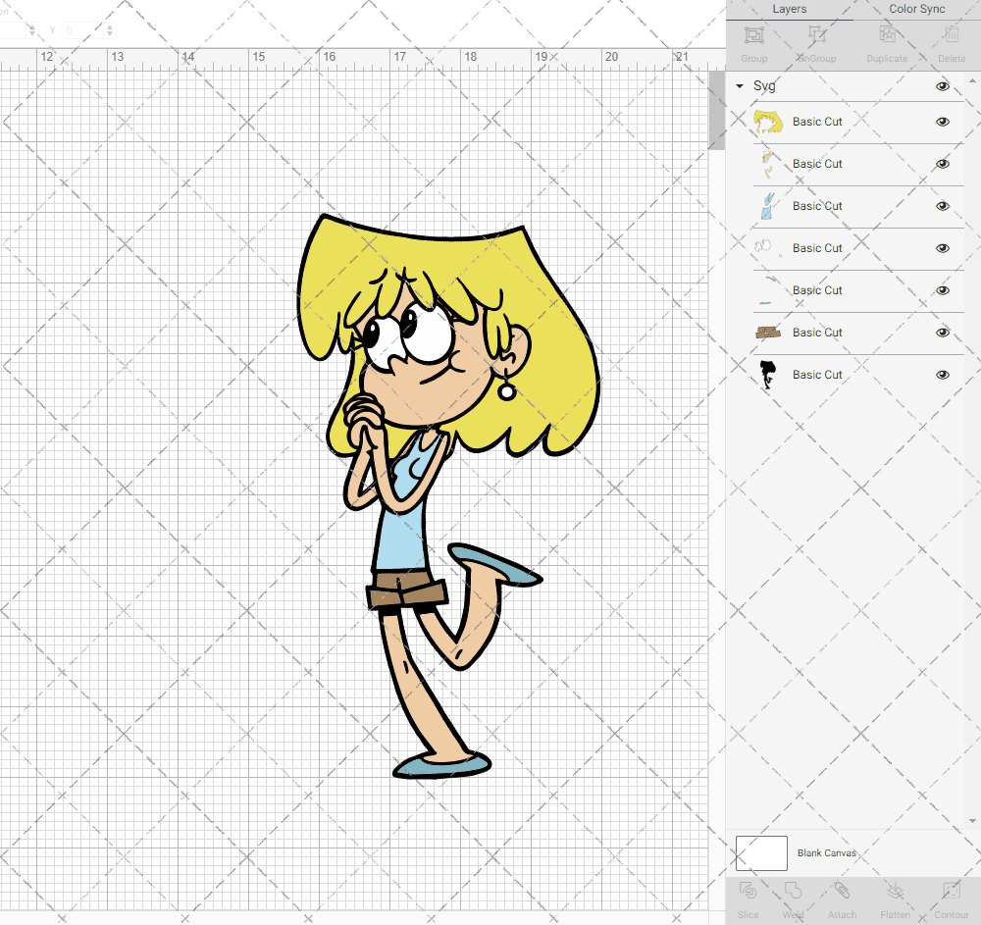Click the brown shorts on canvas

click(x=407, y=590)
